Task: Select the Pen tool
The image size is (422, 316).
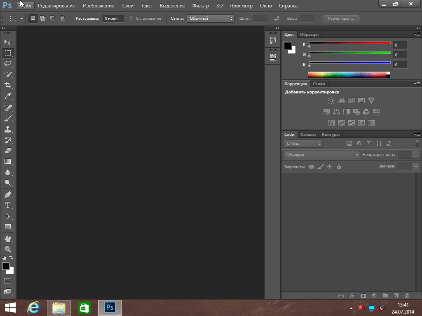Action: [8, 195]
